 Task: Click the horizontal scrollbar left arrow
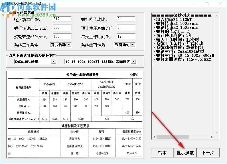click(154, 137)
